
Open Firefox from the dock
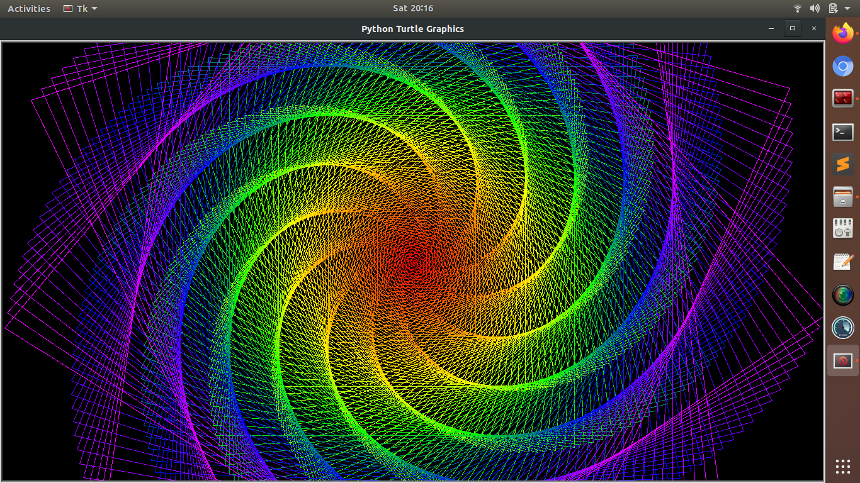click(843, 33)
